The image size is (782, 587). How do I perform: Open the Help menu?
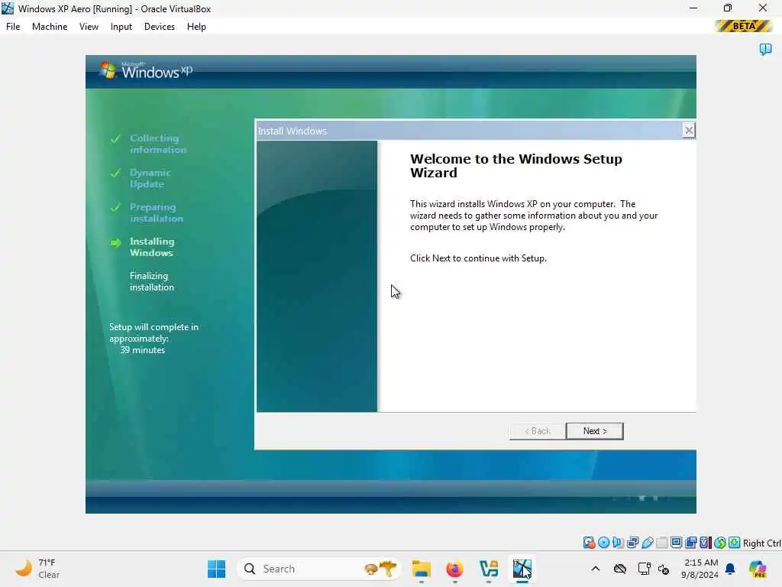(196, 27)
